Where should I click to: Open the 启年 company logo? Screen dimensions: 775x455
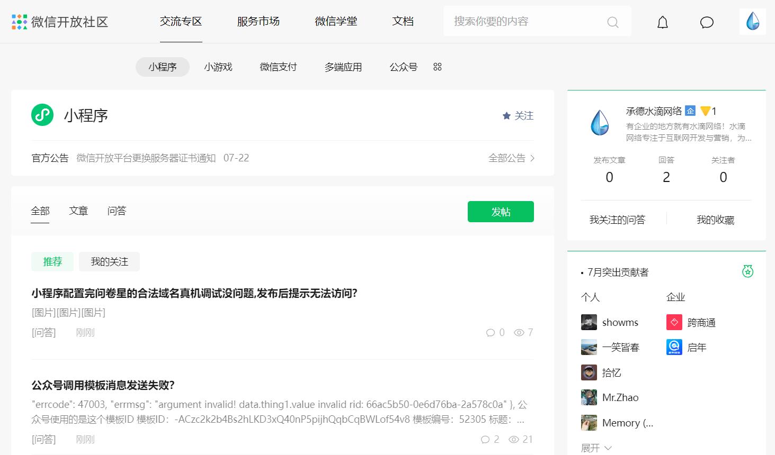(674, 347)
